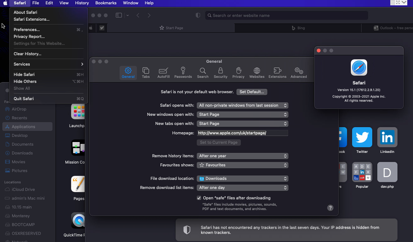Open the Launchpad app icon

78,111
